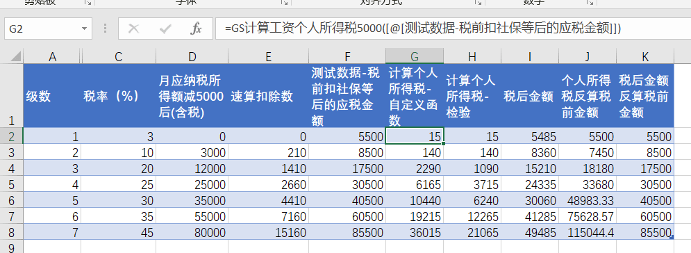Click cell with value 18180
The height and width of the screenshot is (253, 691).
point(588,168)
